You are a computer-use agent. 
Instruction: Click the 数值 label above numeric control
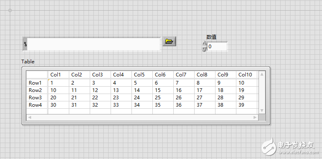(211, 37)
